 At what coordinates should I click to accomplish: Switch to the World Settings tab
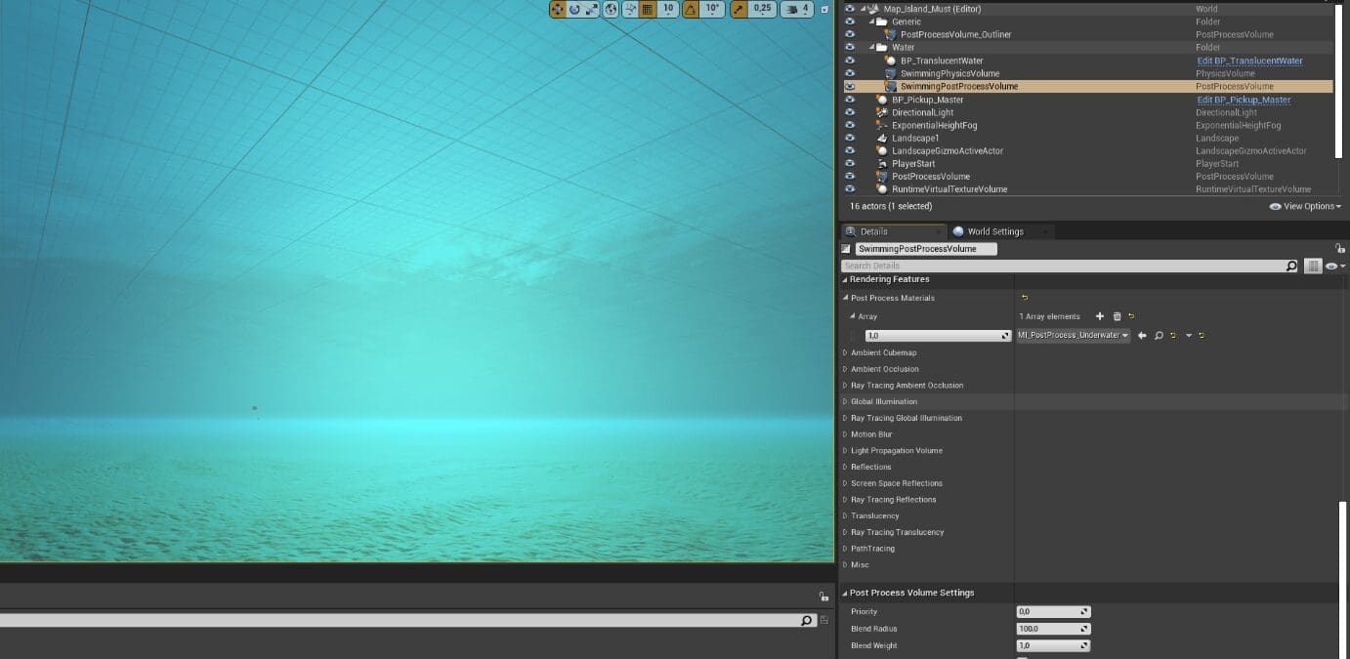994,231
